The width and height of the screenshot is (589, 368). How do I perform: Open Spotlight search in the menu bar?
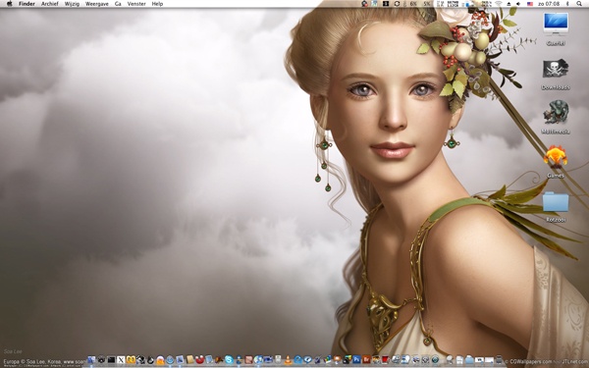(x=579, y=4)
